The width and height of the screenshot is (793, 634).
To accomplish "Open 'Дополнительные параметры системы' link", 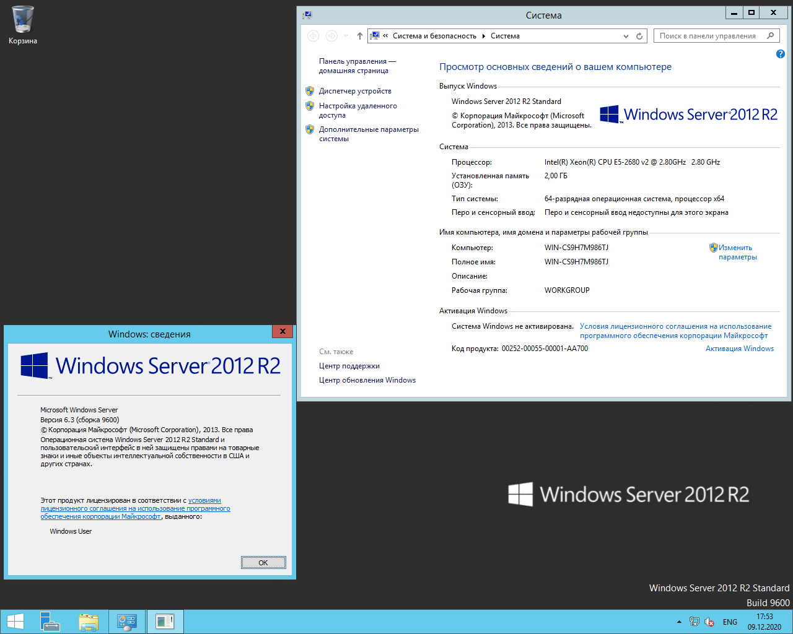I will coord(369,134).
